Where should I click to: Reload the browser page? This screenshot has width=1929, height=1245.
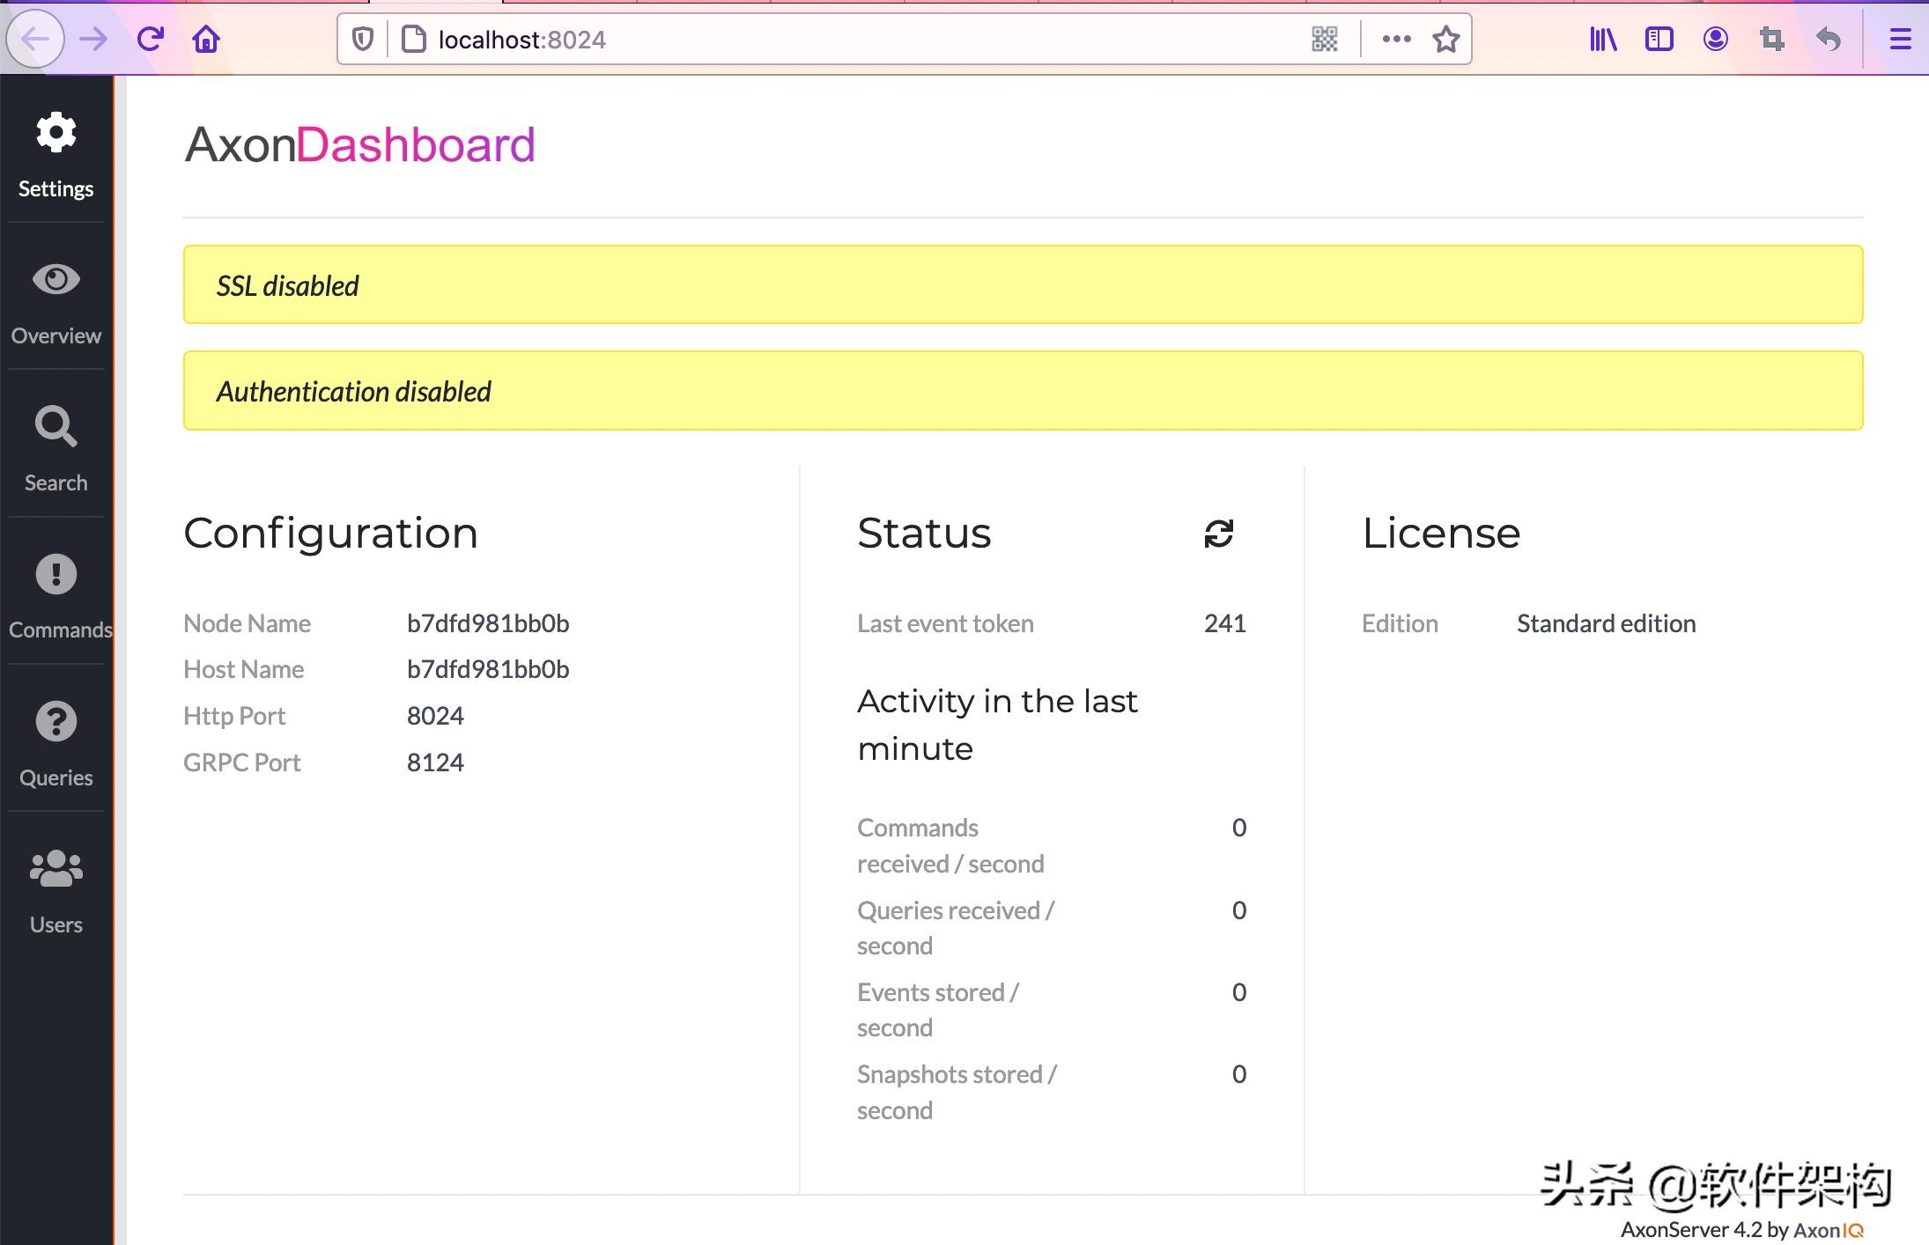click(151, 39)
